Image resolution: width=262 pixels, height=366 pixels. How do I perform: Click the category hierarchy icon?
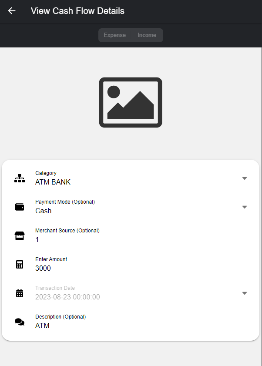[20, 178]
